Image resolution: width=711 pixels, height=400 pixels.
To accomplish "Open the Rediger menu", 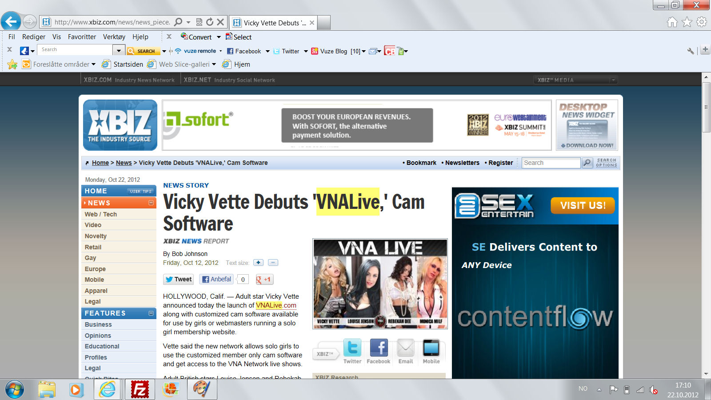I will click(x=34, y=37).
